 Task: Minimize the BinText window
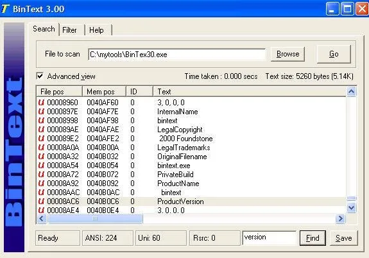tap(332, 9)
